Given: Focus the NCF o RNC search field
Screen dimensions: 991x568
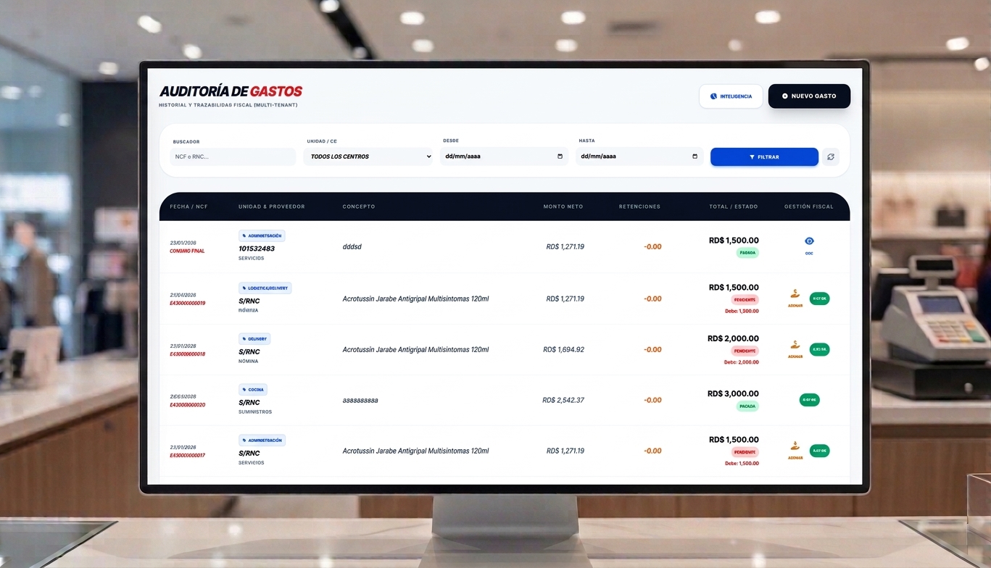Looking at the screenshot, I should [233, 156].
